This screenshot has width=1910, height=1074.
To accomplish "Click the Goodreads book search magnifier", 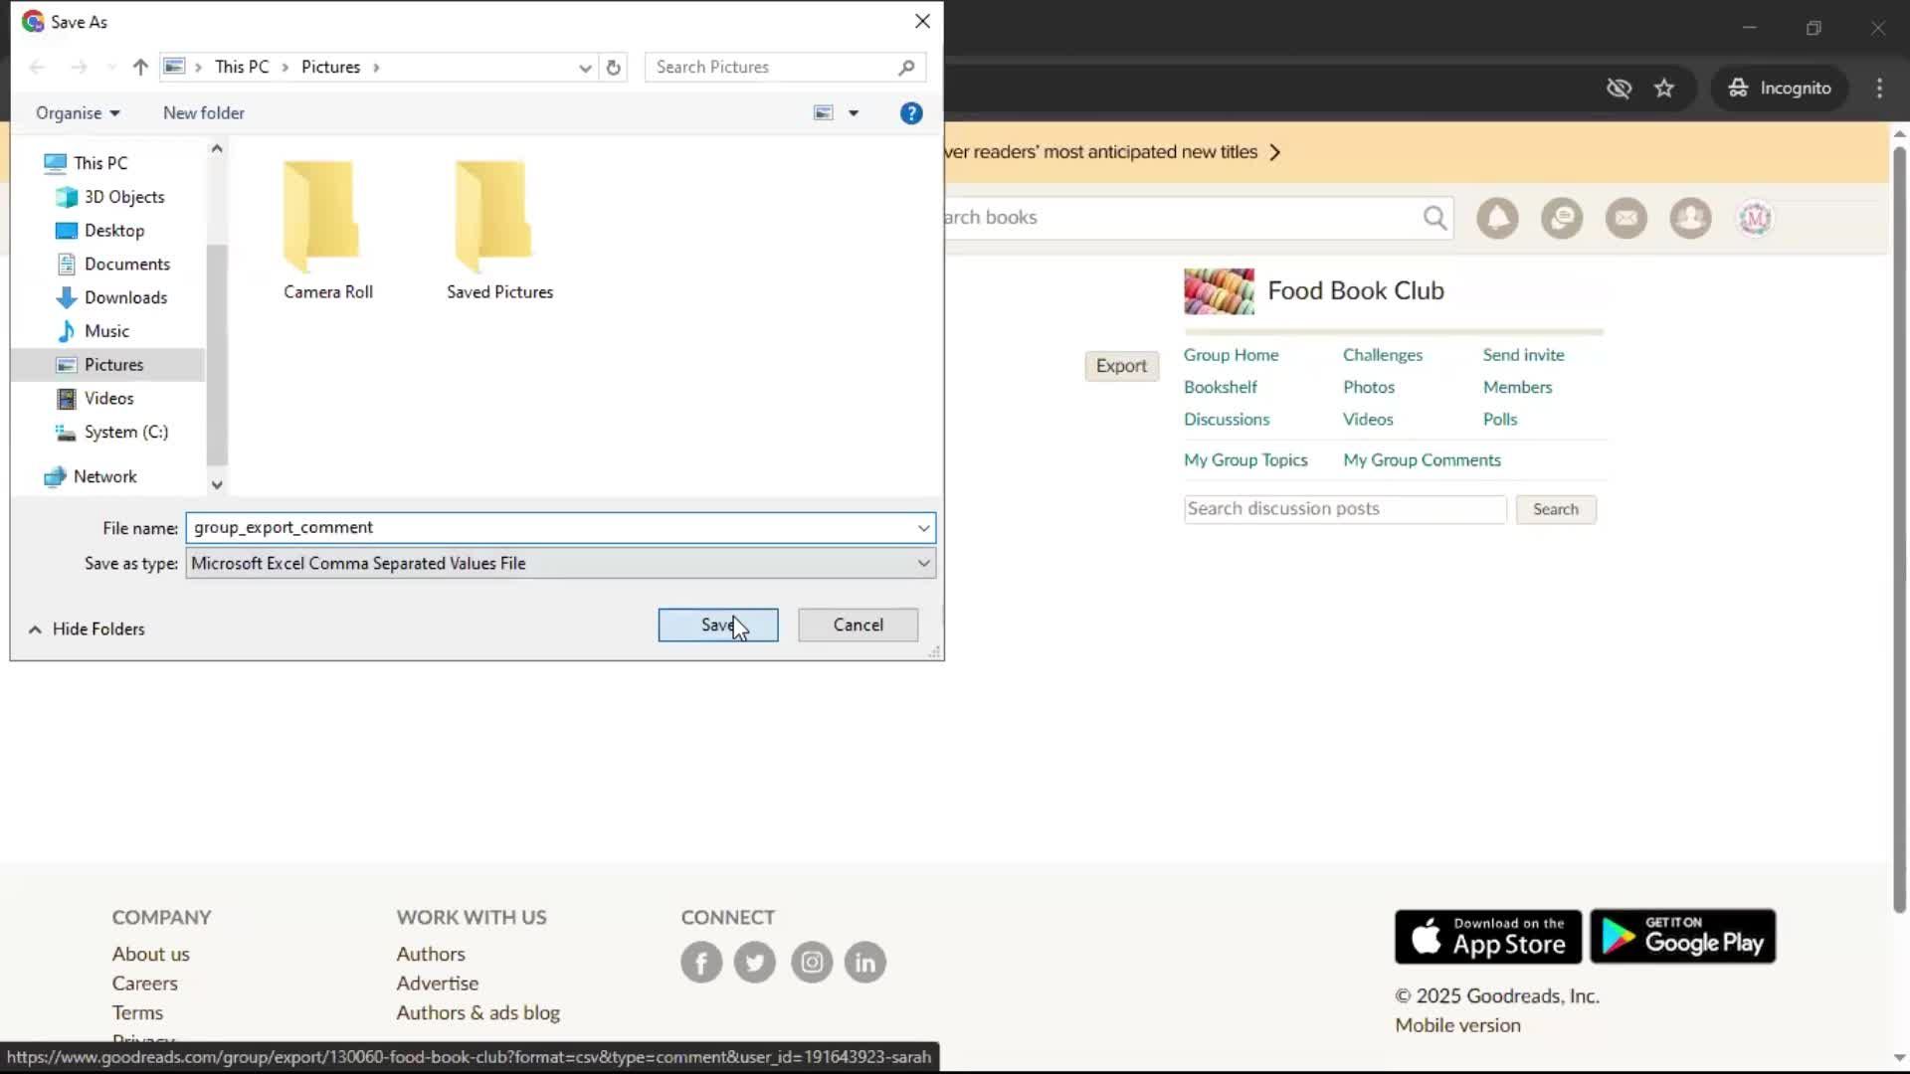I will click(1434, 217).
